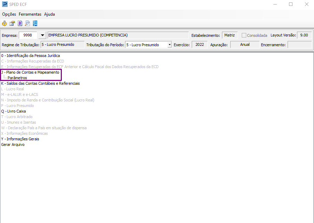Close the SPED ECF window
314x223 pixels.
[307, 4]
